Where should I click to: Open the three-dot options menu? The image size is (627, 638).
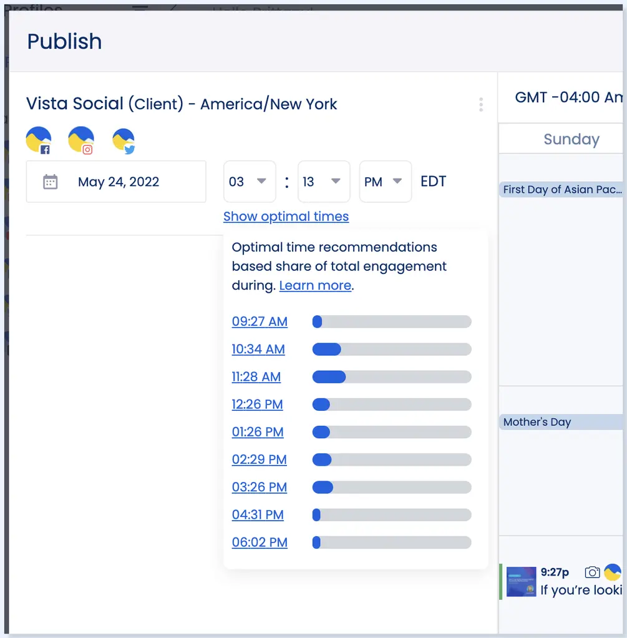(x=481, y=104)
